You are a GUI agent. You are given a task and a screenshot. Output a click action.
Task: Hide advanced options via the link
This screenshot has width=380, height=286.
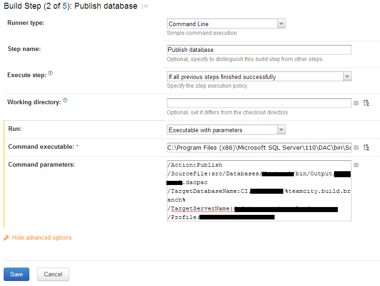click(x=42, y=238)
